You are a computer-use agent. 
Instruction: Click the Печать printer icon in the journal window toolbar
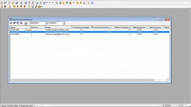pyautogui.click(x=26, y=23)
